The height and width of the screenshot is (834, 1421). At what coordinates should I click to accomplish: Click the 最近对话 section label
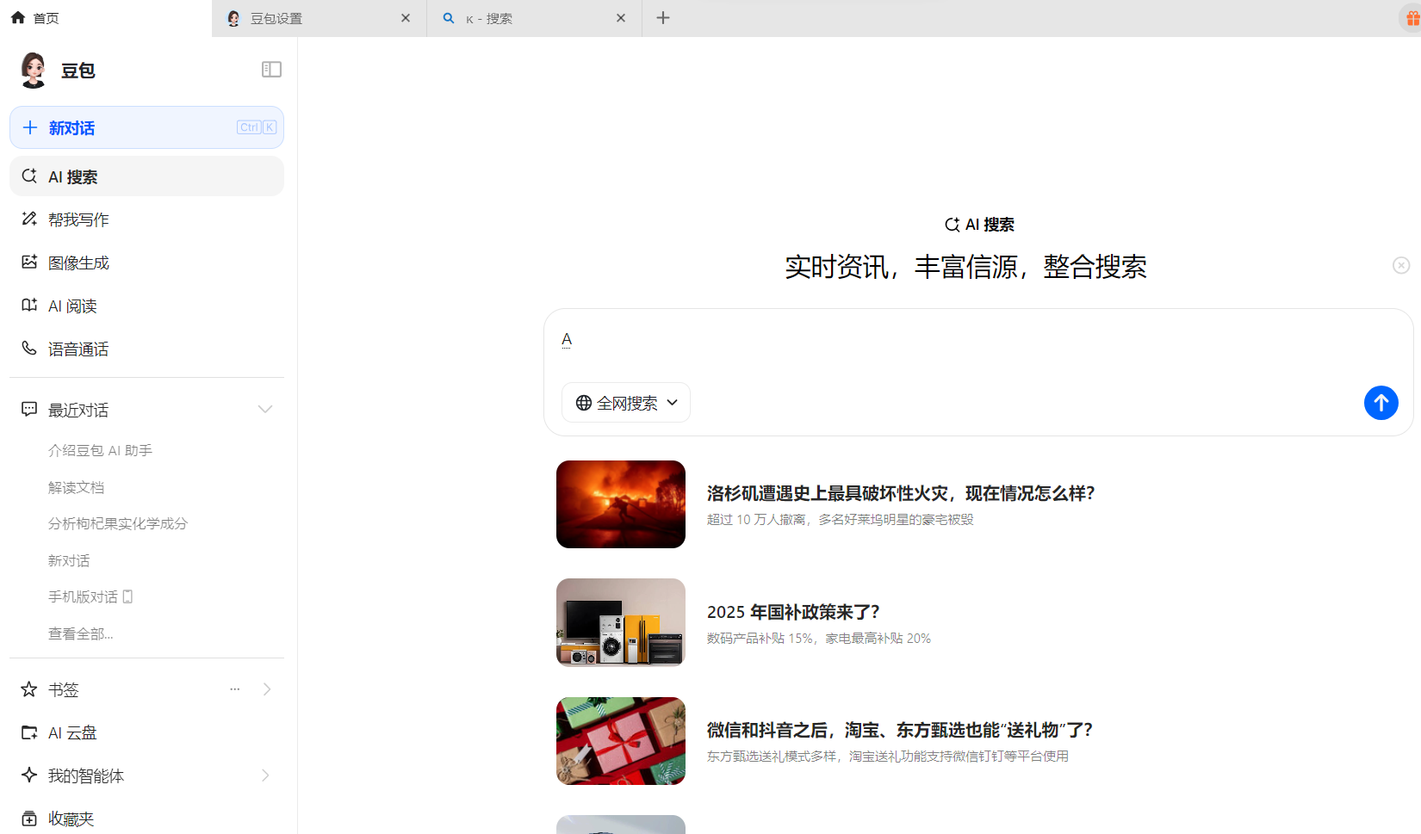pyautogui.click(x=78, y=410)
